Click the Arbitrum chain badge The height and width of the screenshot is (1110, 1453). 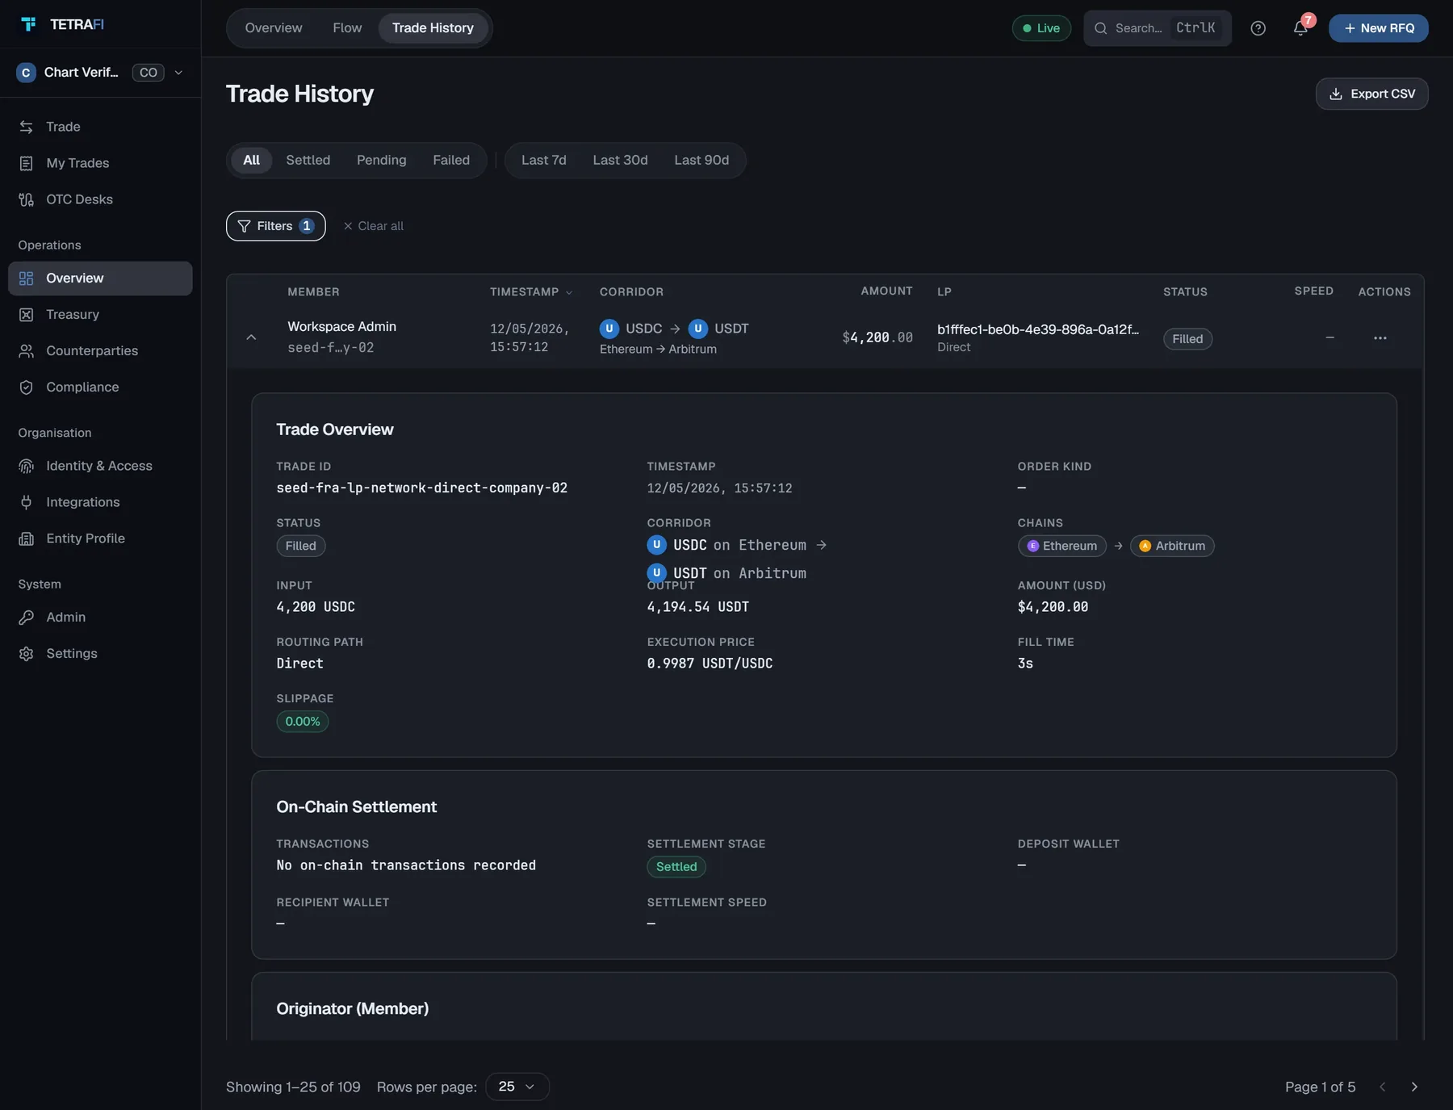(1172, 546)
